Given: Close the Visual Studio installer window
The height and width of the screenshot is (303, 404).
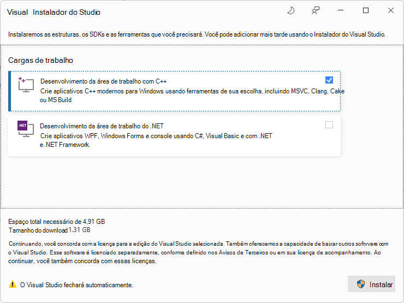Looking at the screenshot, I should [390, 10].
